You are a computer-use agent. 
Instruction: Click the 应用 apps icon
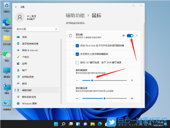(x=18, y=64)
